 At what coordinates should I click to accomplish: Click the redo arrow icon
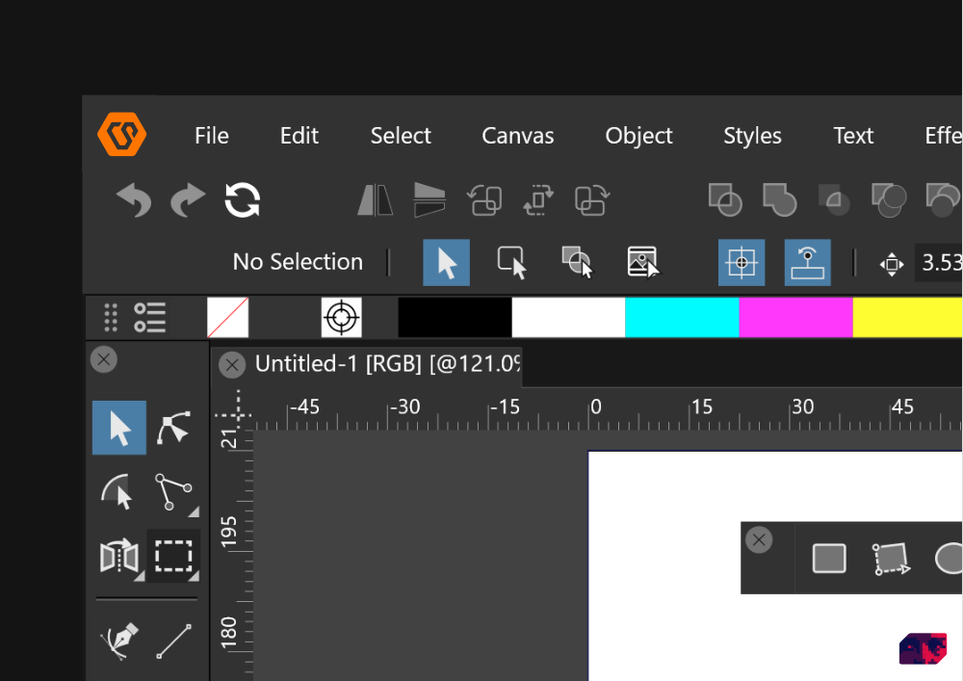click(188, 200)
